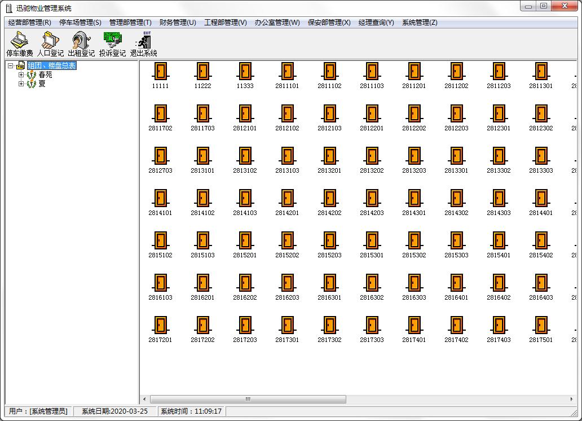The image size is (582, 421).
Task: Open the 投诉登记 complaint registration tool
Action: point(112,44)
